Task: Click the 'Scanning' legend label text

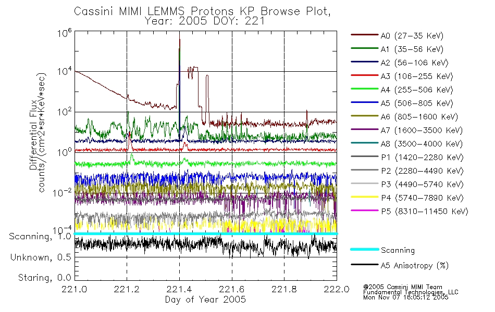Action: (x=398, y=251)
